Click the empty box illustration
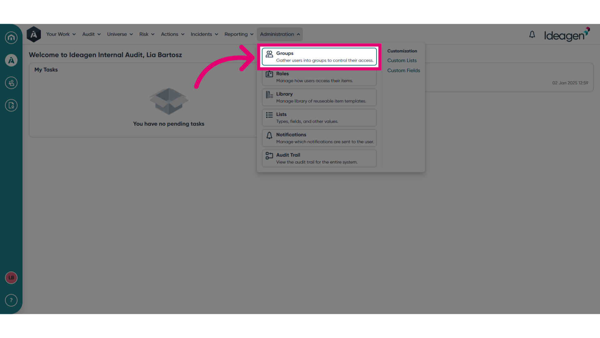This screenshot has width=600, height=338. click(x=169, y=101)
